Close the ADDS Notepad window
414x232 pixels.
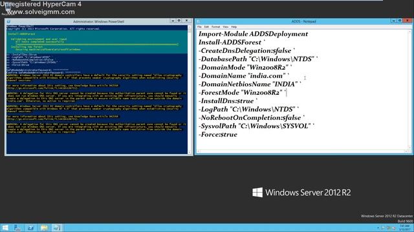coord(408,21)
